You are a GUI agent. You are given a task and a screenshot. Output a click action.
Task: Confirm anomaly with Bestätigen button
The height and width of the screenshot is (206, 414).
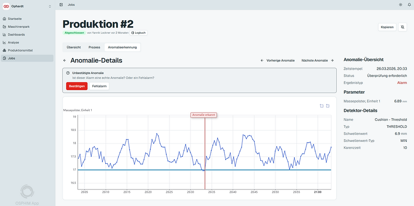click(77, 86)
